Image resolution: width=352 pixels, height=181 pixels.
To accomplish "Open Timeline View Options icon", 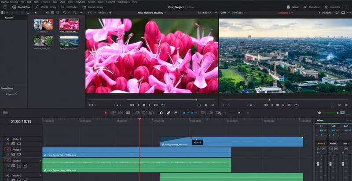I will (x=5, y=113).
